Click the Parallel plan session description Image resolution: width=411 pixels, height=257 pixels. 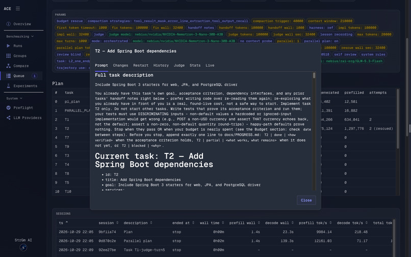click(x=138, y=241)
